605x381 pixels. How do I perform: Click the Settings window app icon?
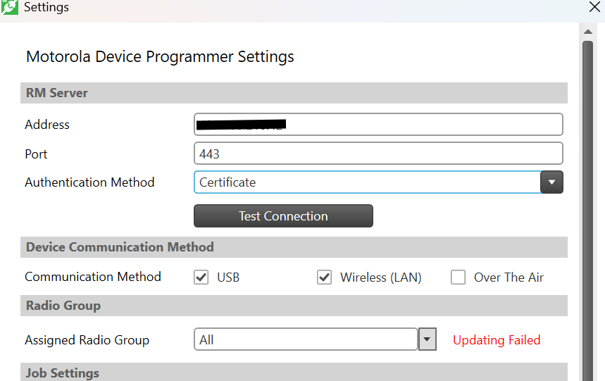click(9, 7)
